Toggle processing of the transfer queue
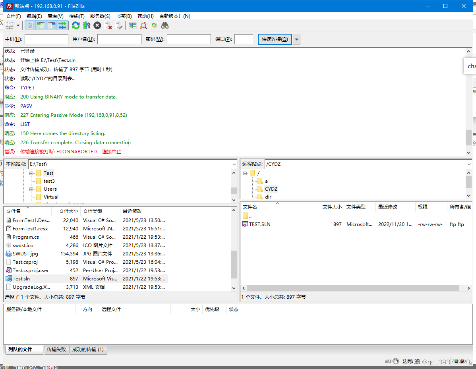Image resolution: width=476 pixels, height=369 pixels. click(87, 26)
